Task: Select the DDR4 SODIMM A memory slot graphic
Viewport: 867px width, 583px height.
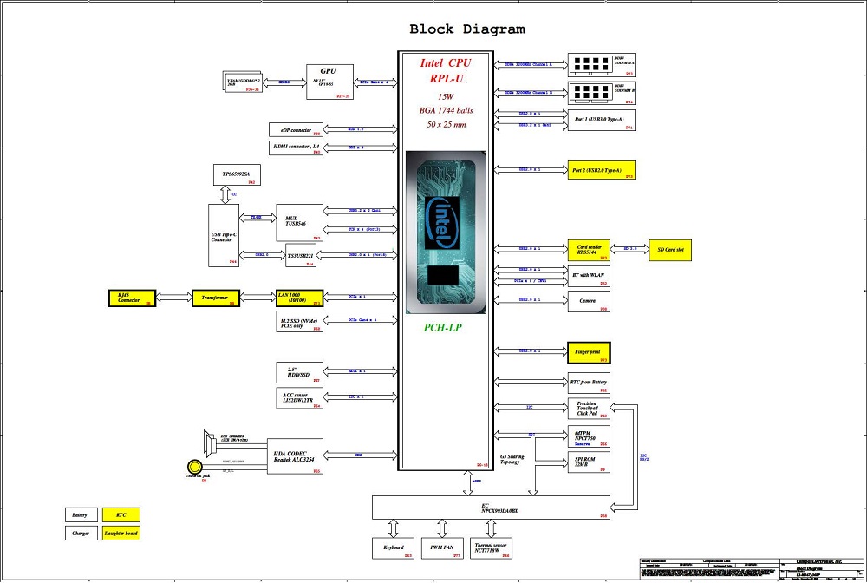Action: (x=590, y=64)
